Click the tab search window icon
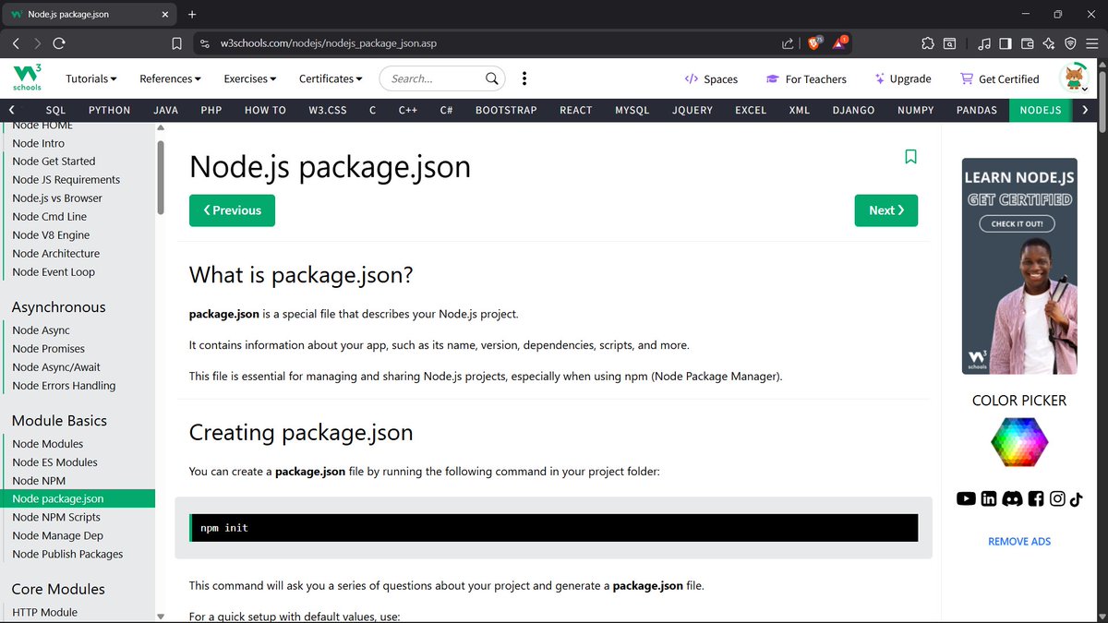1108x623 pixels. [950, 42]
